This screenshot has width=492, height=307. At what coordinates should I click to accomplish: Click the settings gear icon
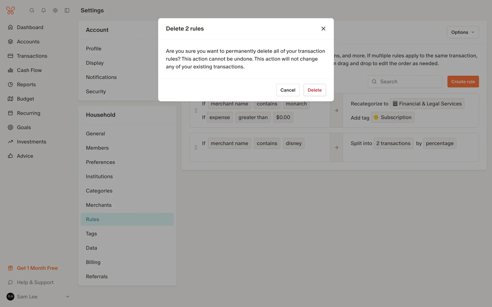[x=55, y=10]
